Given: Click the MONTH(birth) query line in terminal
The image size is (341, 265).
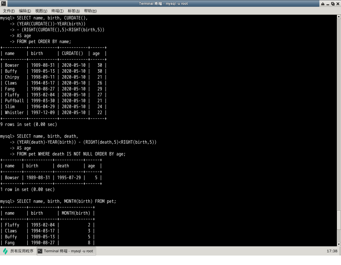Looking at the screenshot, I should coord(66,201).
